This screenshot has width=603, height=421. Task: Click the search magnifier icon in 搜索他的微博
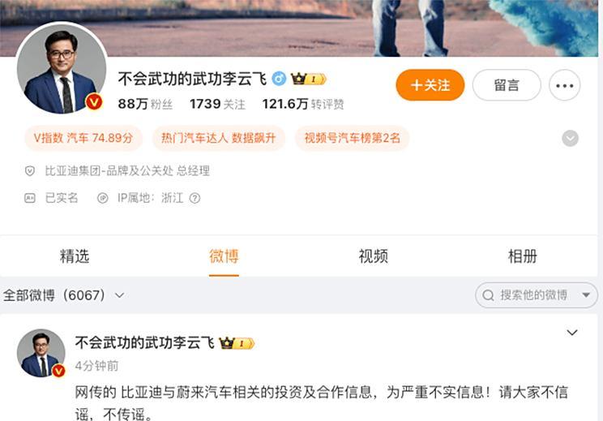tap(488, 295)
